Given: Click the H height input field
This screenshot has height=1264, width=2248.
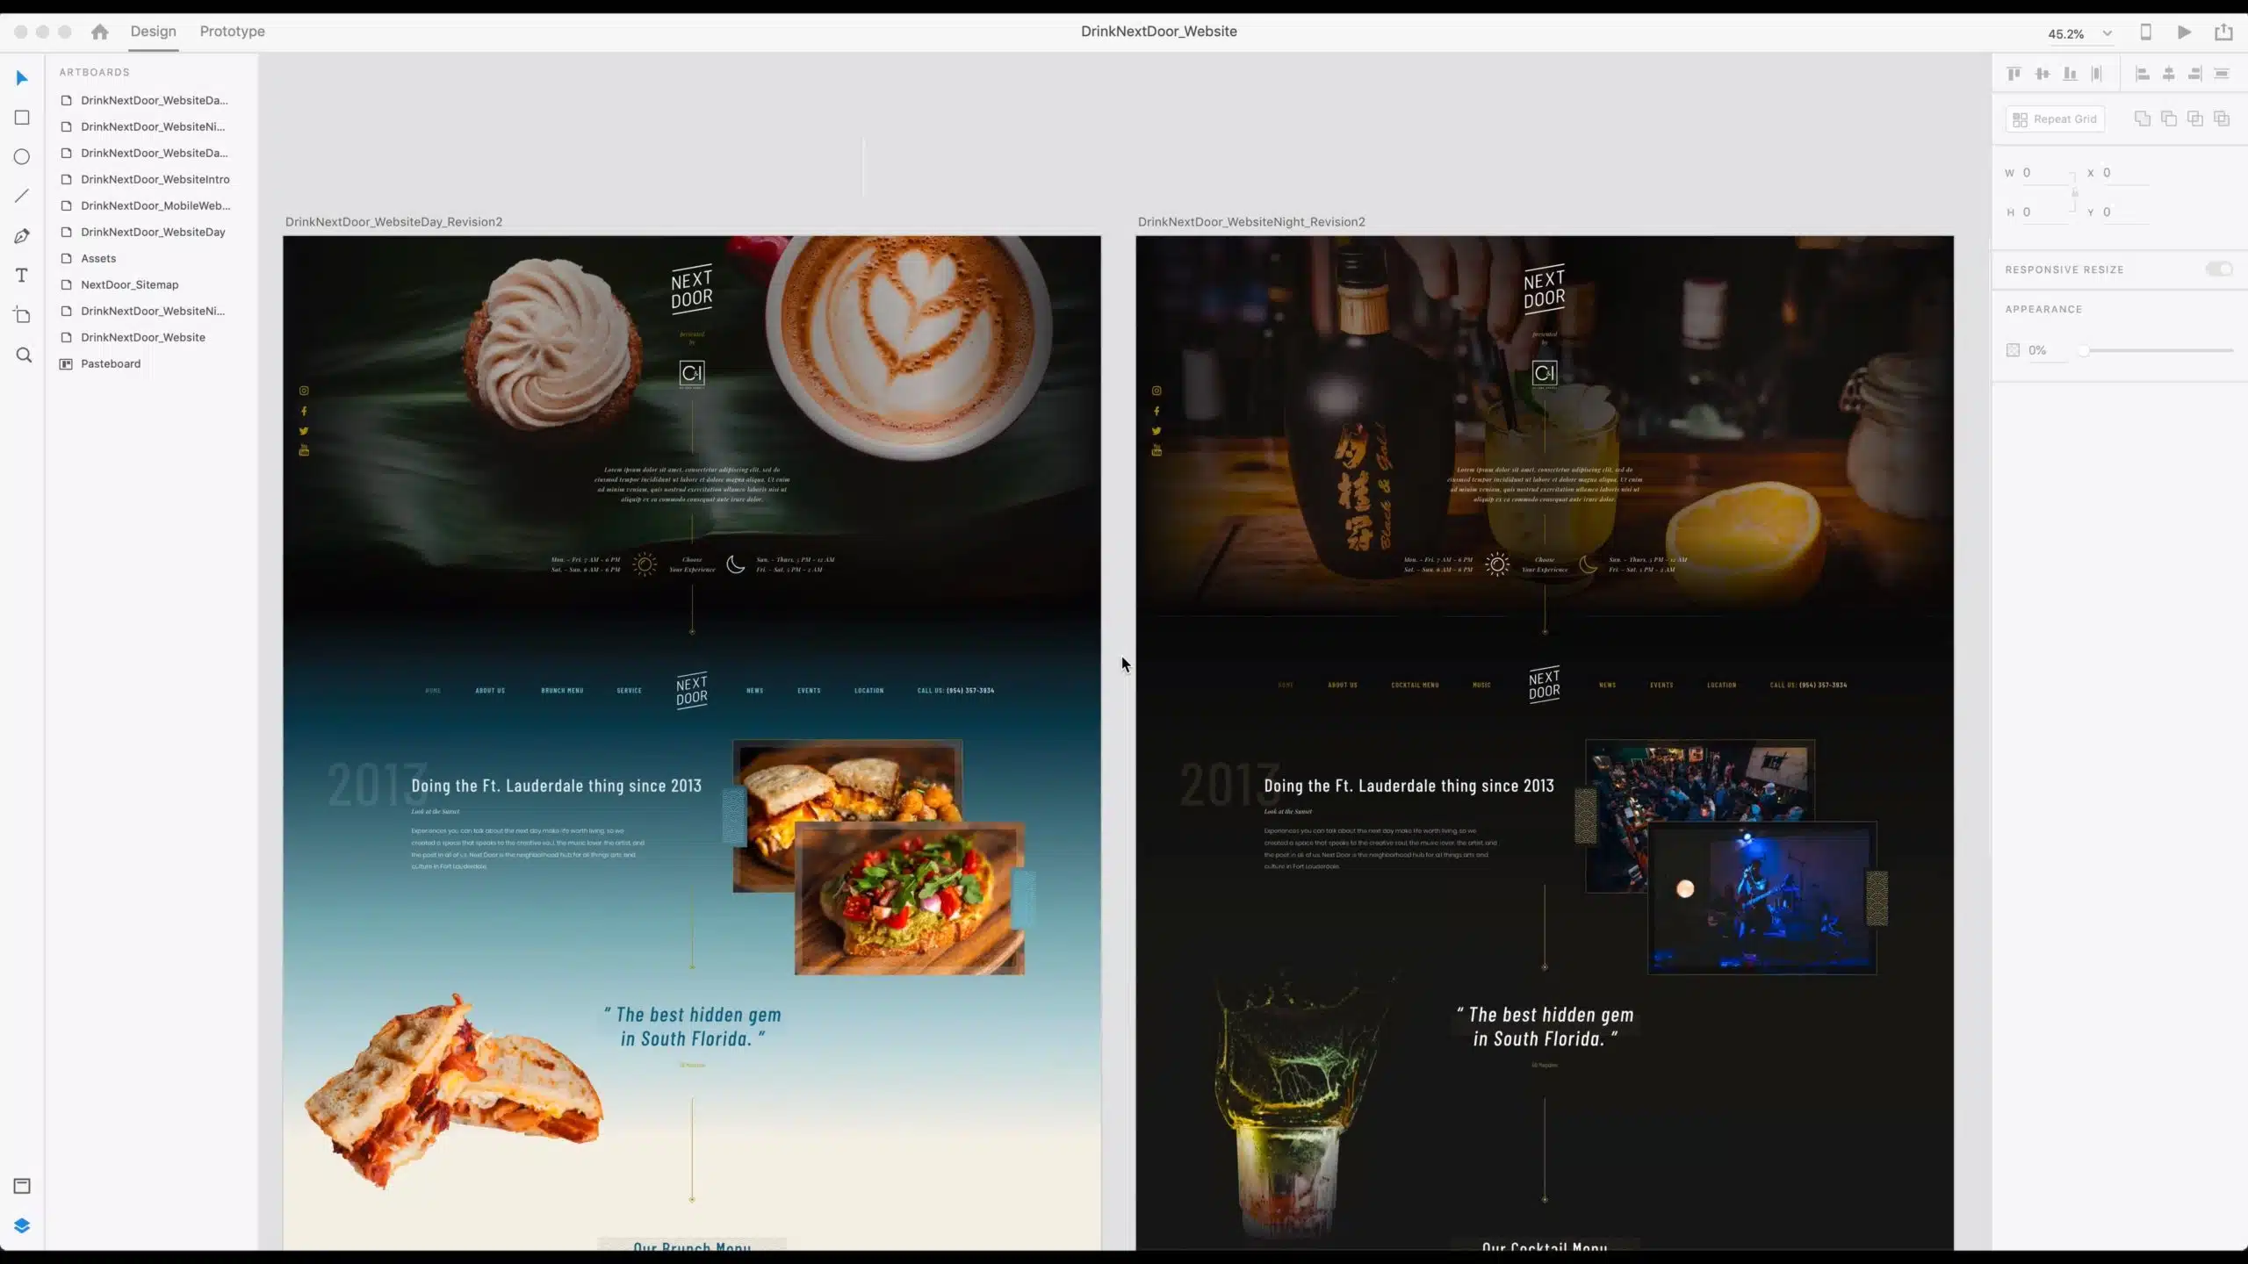Looking at the screenshot, I should pos(2047,212).
